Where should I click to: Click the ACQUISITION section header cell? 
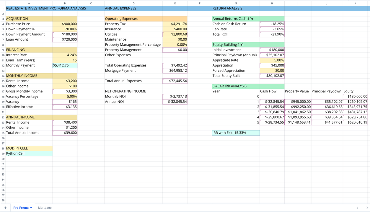click(x=29, y=19)
